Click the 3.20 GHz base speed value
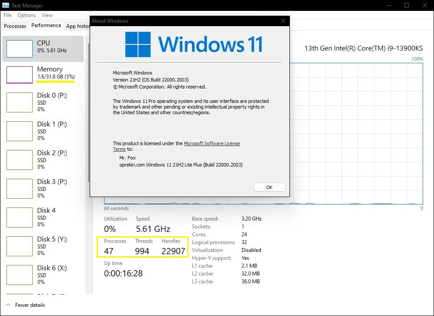Screen dimensions: 434x316 252,219
